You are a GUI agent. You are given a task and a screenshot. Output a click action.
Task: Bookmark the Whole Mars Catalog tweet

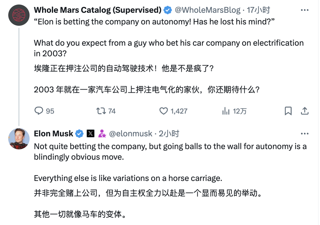tap(288, 111)
